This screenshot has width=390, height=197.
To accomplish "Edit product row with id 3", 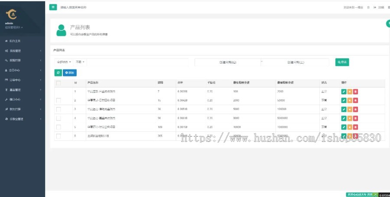I will (344, 109).
